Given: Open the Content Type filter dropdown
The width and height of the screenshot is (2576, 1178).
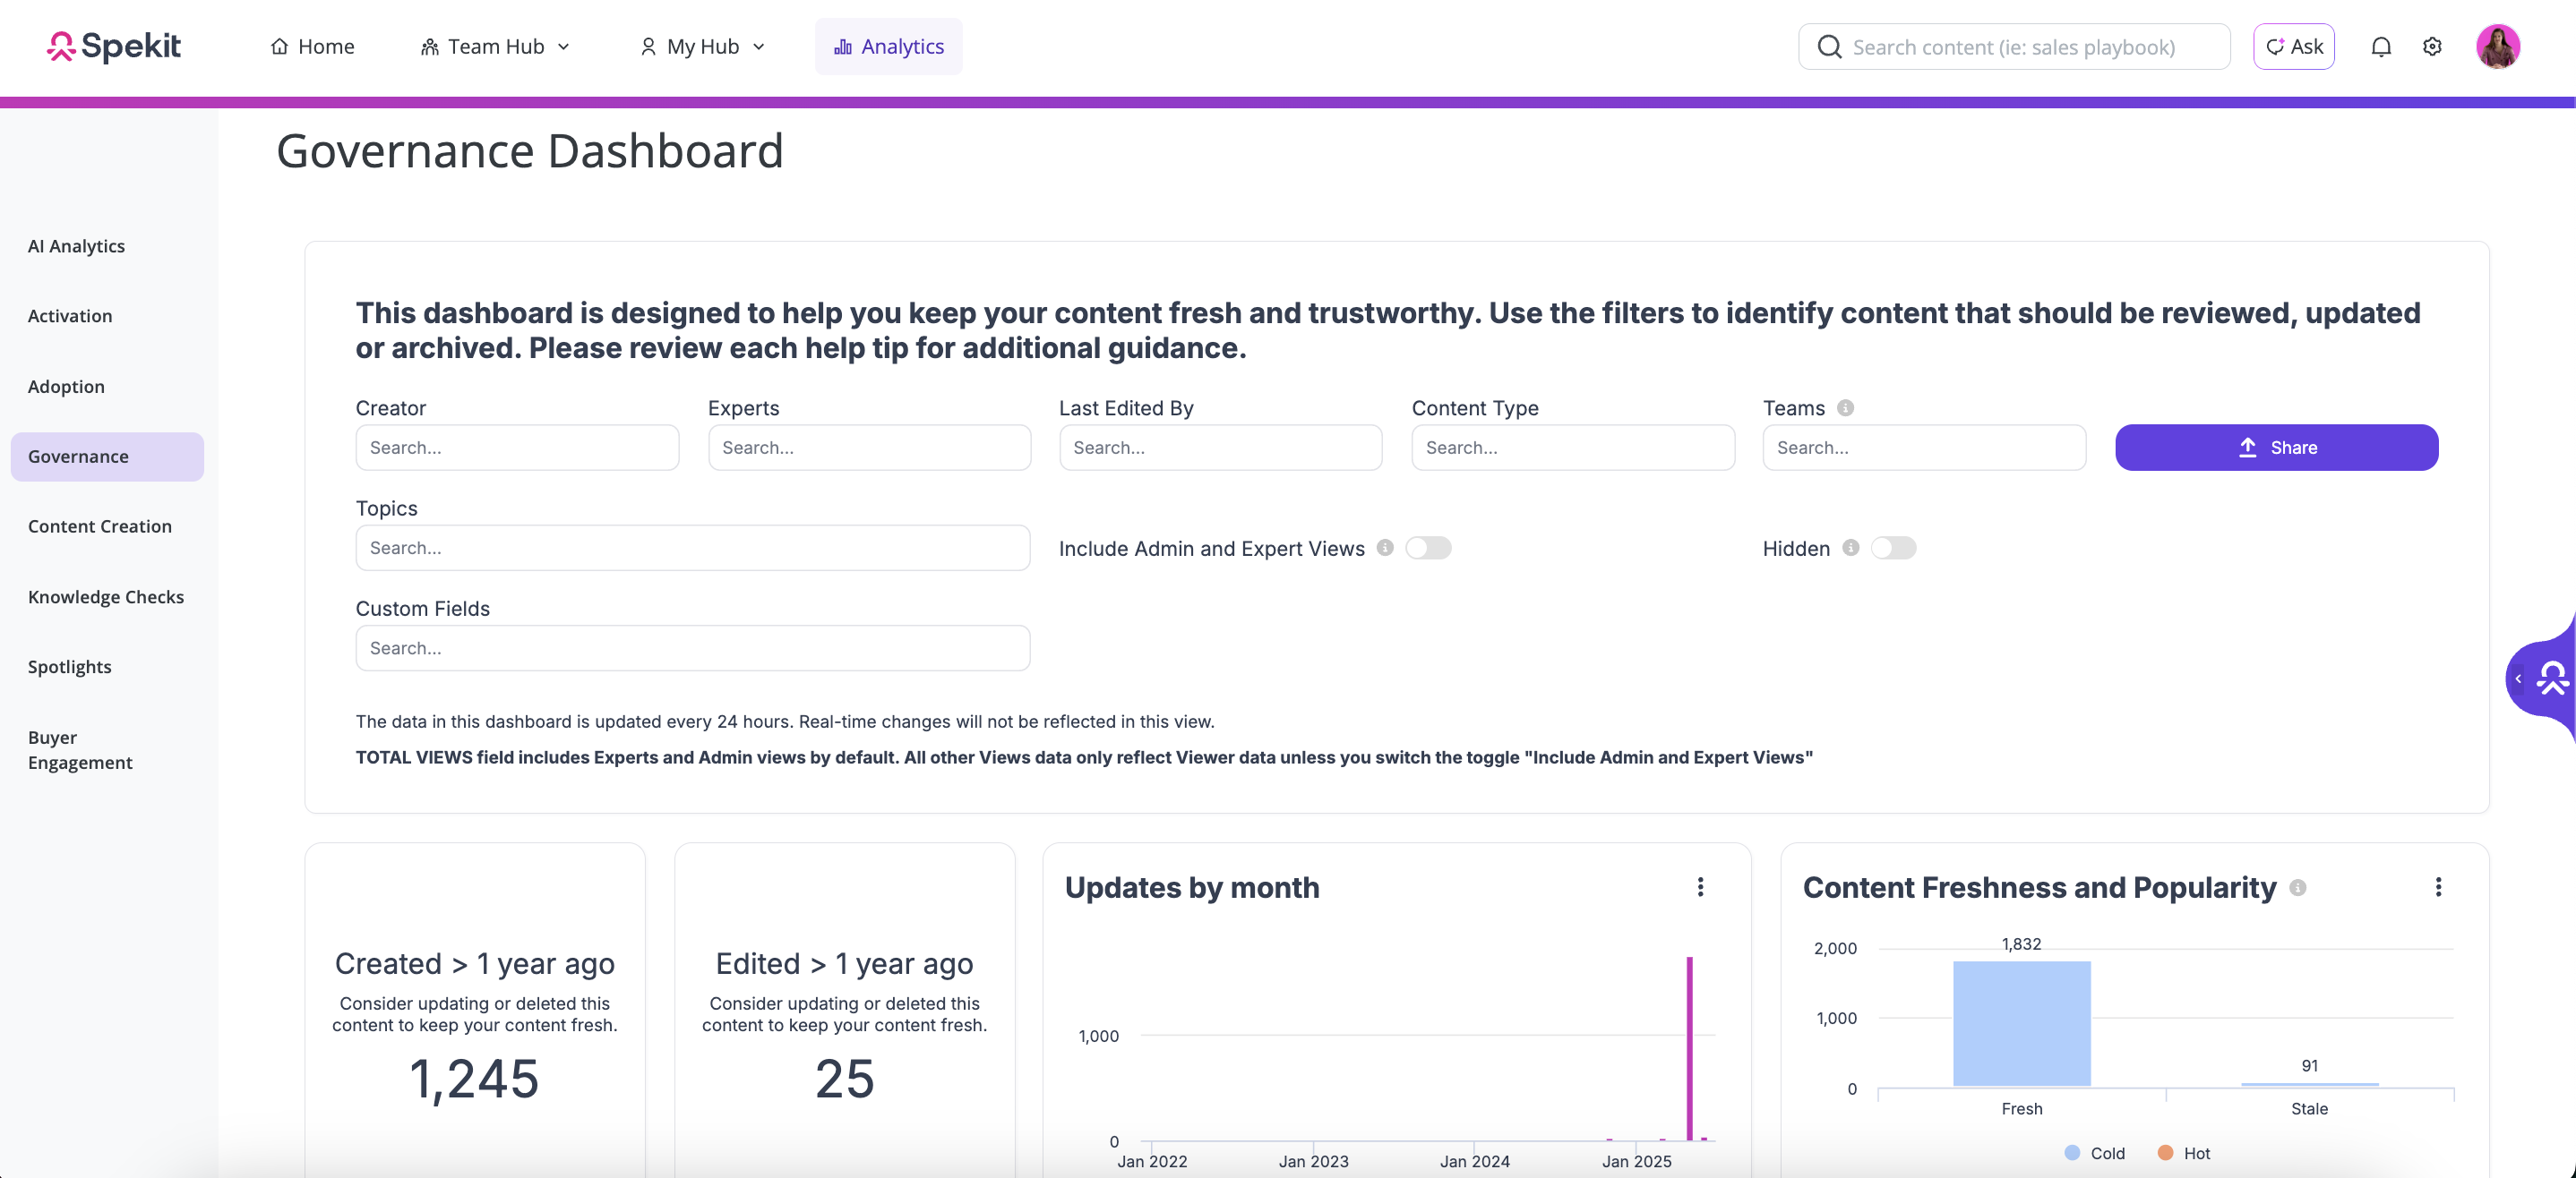Looking at the screenshot, I should [x=1572, y=448].
